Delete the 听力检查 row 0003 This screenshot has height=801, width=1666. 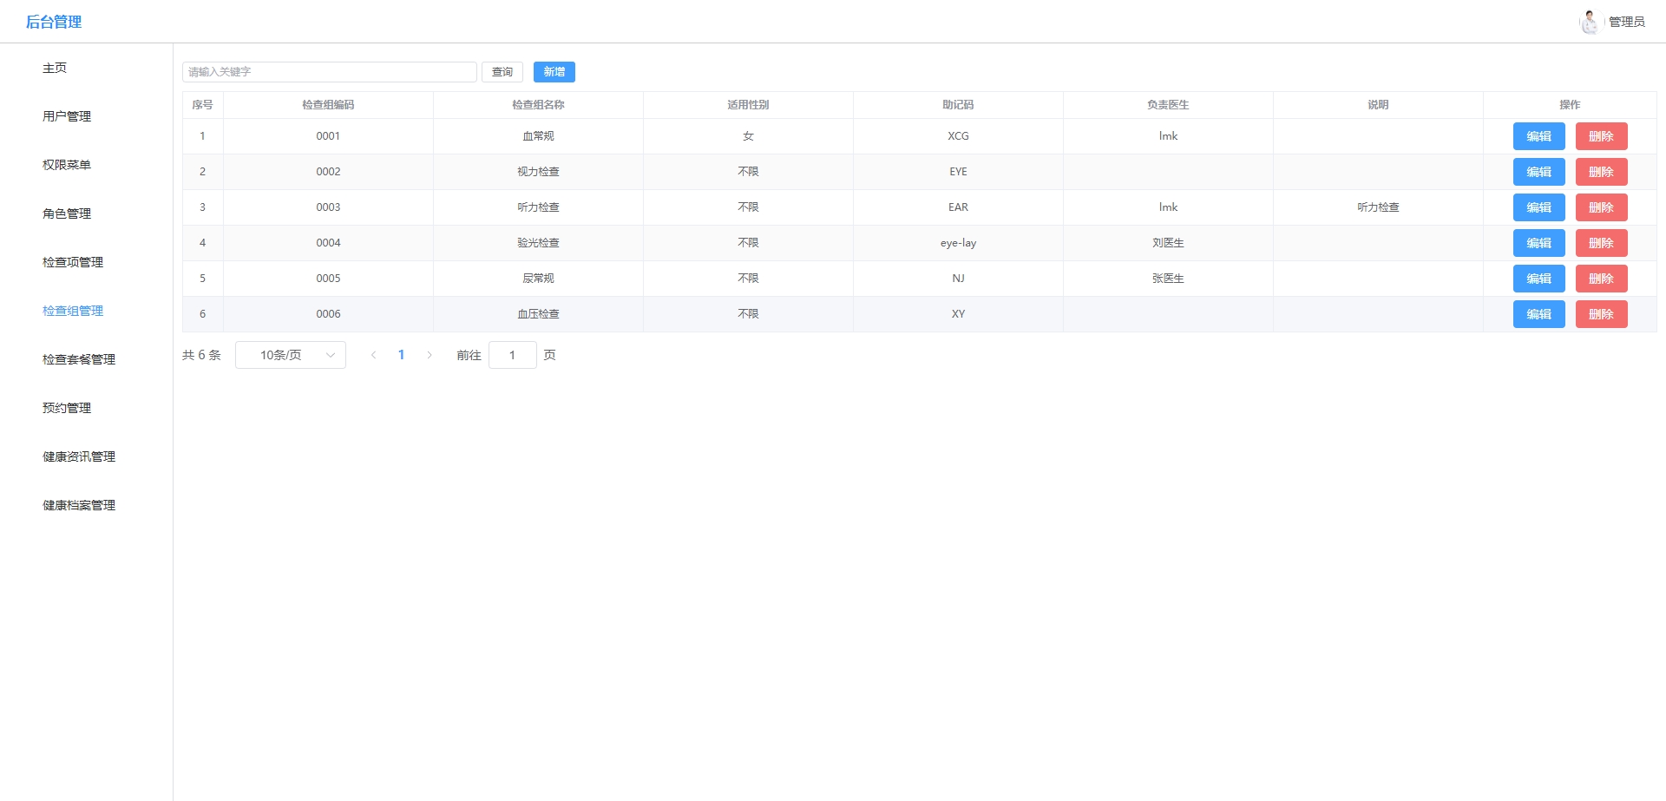[1602, 207]
